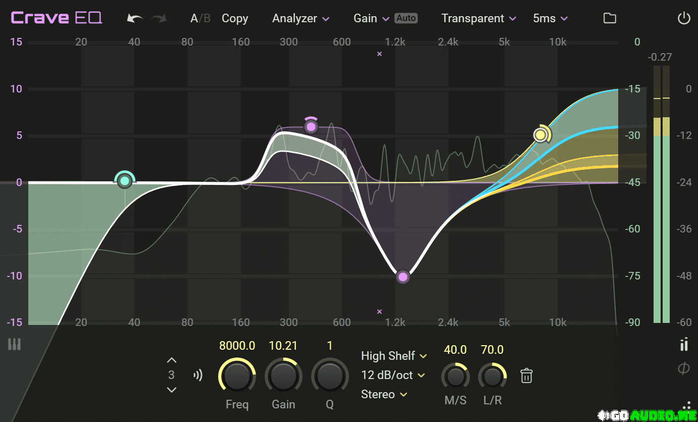Click the lower purple x marker
Image resolution: width=698 pixels, height=422 pixels.
pyautogui.click(x=380, y=312)
